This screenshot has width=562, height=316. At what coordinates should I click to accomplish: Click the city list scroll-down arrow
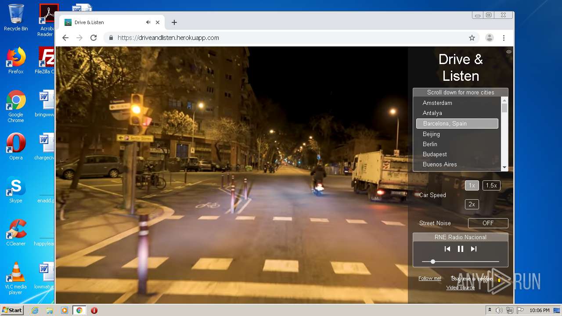(504, 167)
